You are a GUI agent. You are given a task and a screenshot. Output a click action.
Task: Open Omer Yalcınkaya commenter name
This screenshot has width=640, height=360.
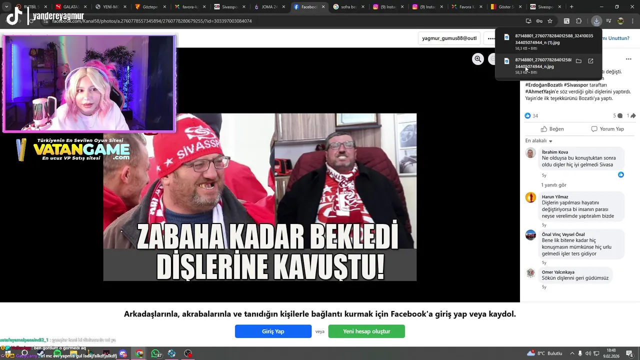coord(558,272)
